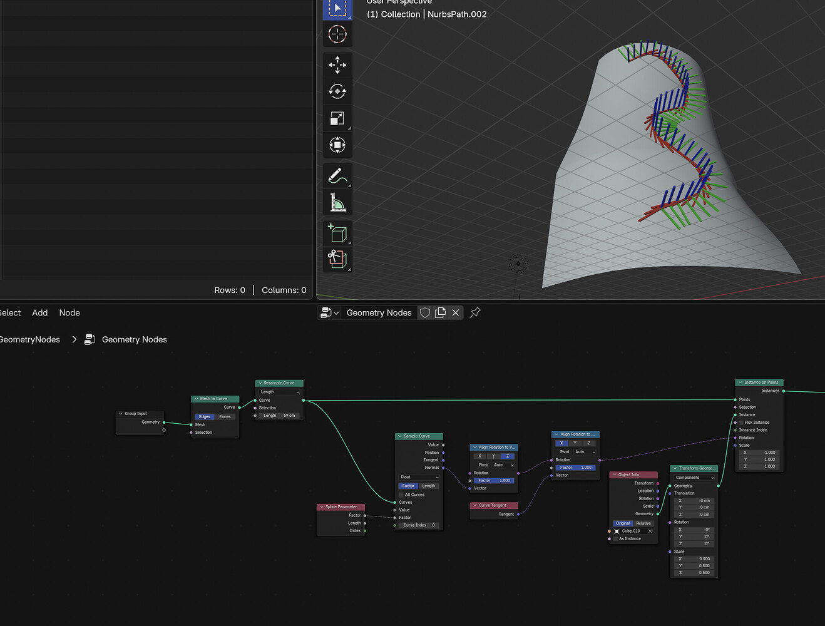Select Y axis in right Align Rotation node

[x=575, y=443]
